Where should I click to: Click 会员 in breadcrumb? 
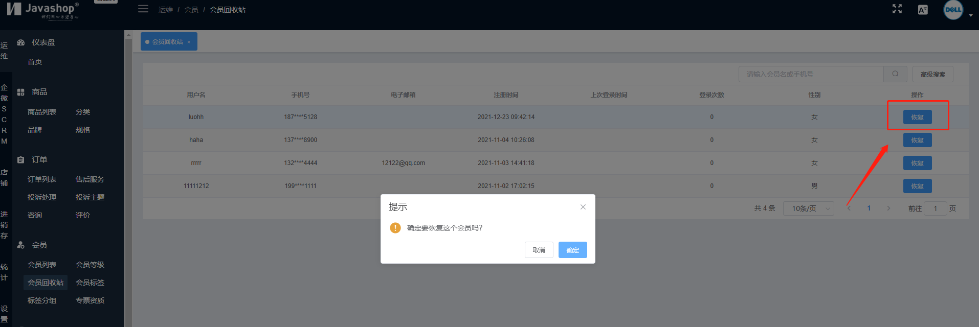191,10
